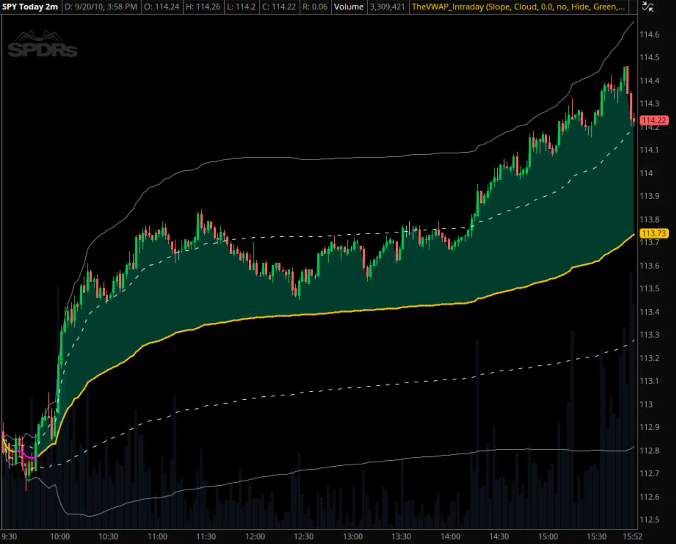Screen dimensions: 676x544
Task: Click the range value R: 0.06
Action: pos(315,7)
